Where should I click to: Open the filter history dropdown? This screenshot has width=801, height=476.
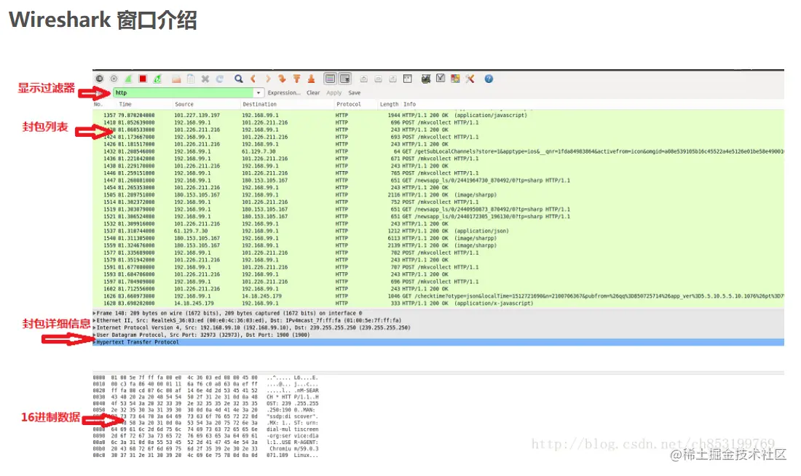[x=258, y=92]
